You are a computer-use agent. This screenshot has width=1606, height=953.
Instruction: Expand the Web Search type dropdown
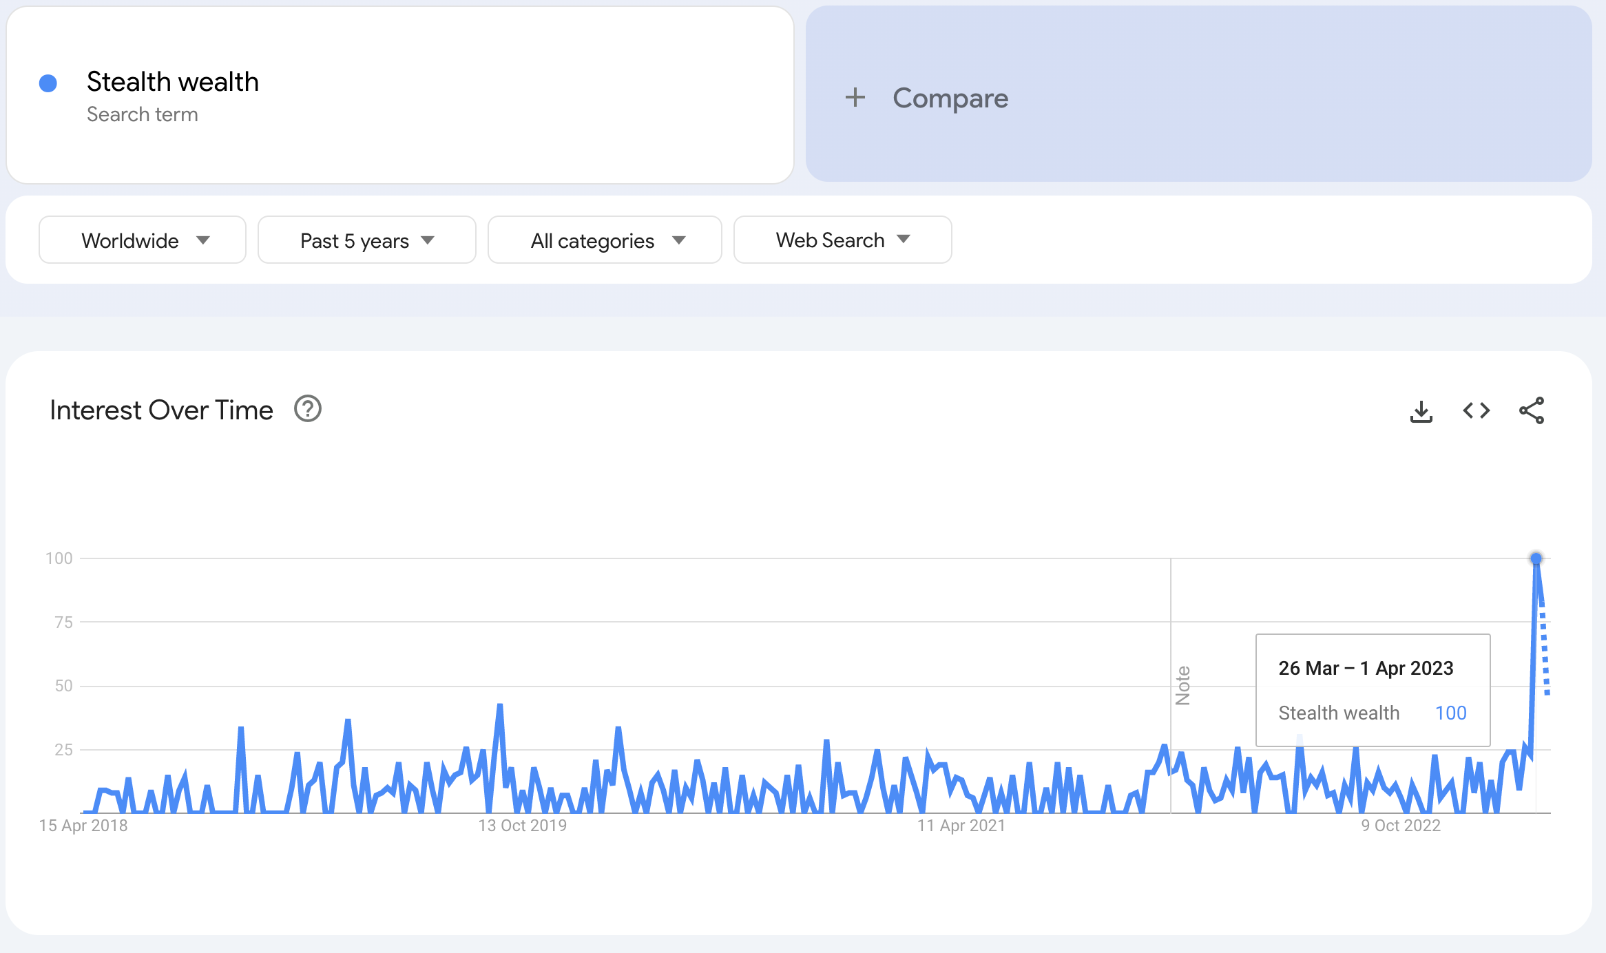coord(842,240)
